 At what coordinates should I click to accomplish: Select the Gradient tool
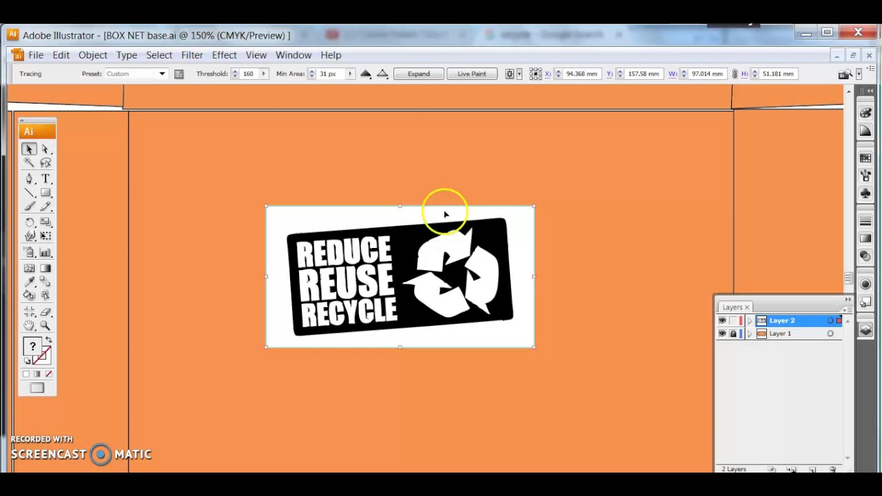pyautogui.click(x=45, y=268)
